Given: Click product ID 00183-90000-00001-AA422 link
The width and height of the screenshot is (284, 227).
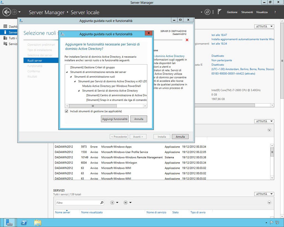Looking at the screenshot, I should (233, 74).
